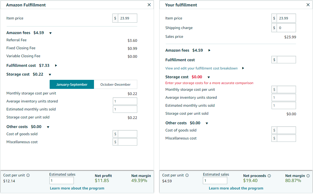
Task: Click the Cost per unit info icon in Your fulfillment
Action: pyautogui.click(x=187, y=175)
